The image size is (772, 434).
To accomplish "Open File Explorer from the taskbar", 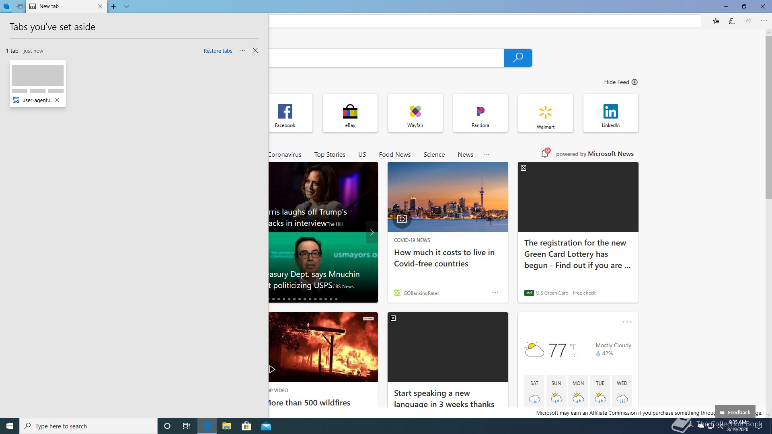I will [x=226, y=426].
